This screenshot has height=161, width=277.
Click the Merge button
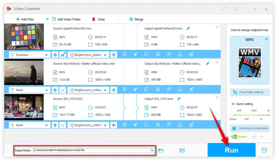[x=136, y=19]
